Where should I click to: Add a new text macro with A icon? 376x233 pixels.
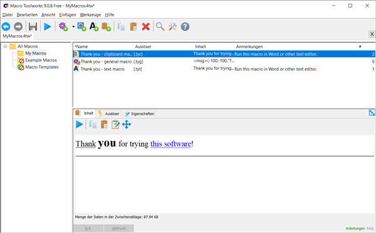[94, 26]
